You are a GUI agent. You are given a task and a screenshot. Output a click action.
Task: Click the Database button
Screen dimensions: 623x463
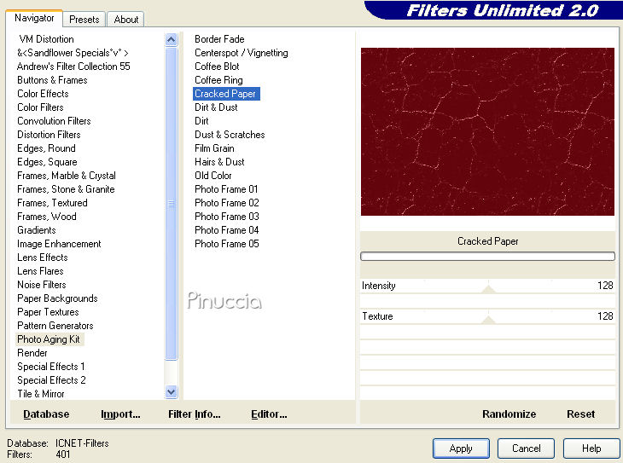(46, 414)
